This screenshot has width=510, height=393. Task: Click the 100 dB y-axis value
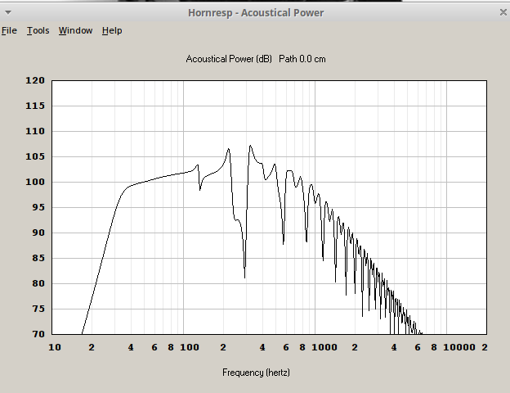35,182
